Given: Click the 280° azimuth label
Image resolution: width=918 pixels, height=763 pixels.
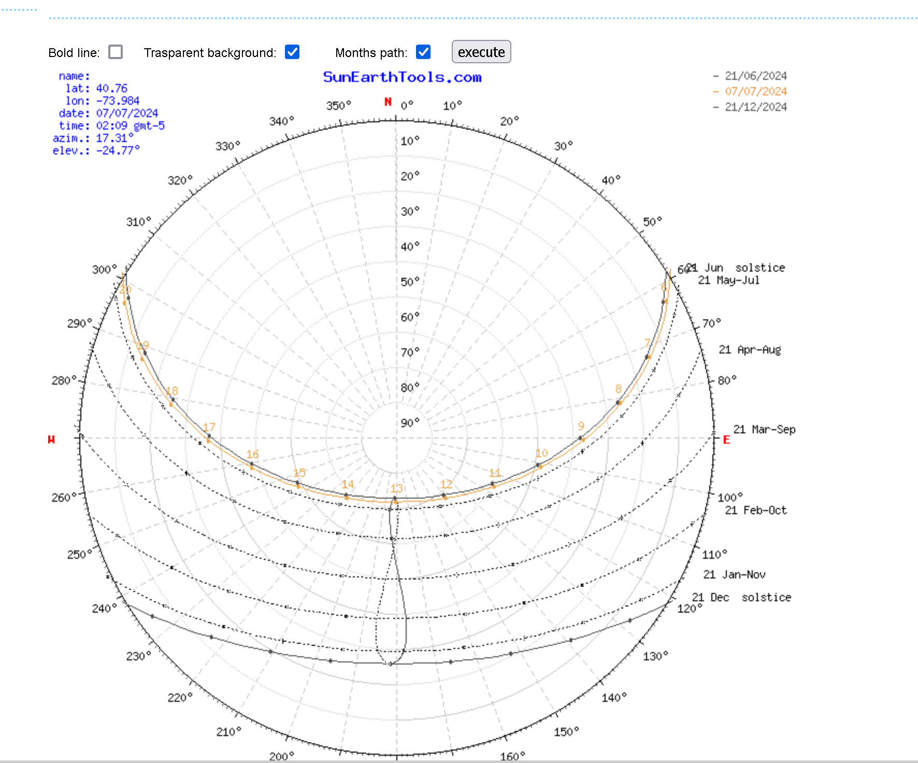Looking at the screenshot, I should pyautogui.click(x=64, y=380).
